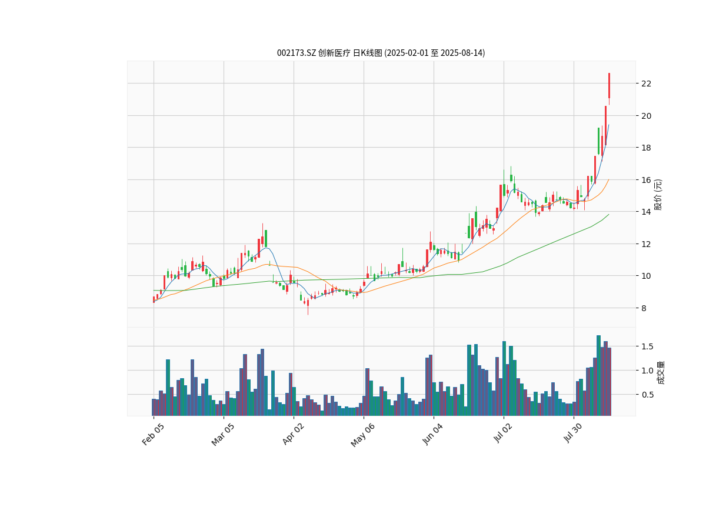Click the last red candlestick above 22
The height and width of the screenshot is (507, 706).
pyautogui.click(x=609, y=86)
